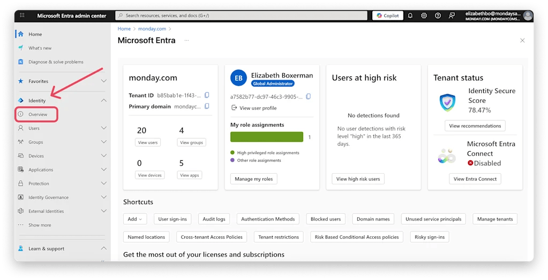Image resolution: width=548 pixels, height=280 pixels.
Task: Open Overview under Identity
Action: (x=36, y=114)
